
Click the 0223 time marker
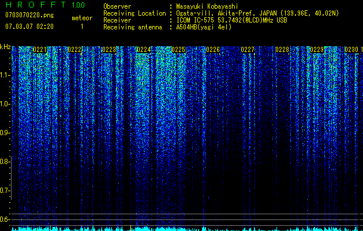pos(109,50)
